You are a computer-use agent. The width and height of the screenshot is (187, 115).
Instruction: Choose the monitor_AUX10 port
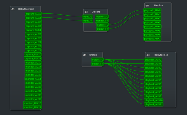point(32,103)
